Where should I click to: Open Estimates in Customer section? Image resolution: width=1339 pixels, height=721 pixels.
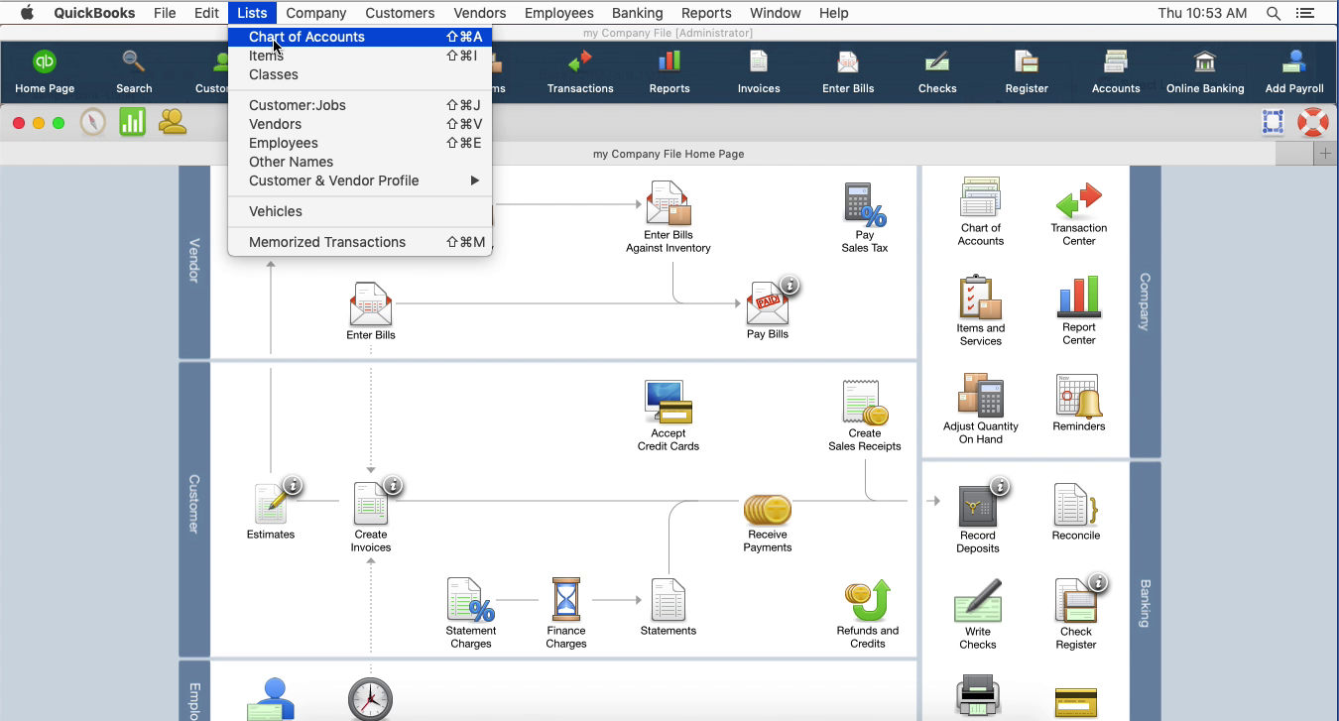tap(271, 510)
